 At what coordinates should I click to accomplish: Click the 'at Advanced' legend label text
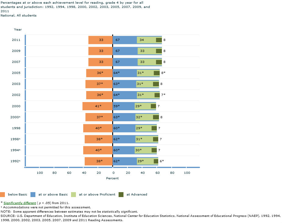pos(137,194)
